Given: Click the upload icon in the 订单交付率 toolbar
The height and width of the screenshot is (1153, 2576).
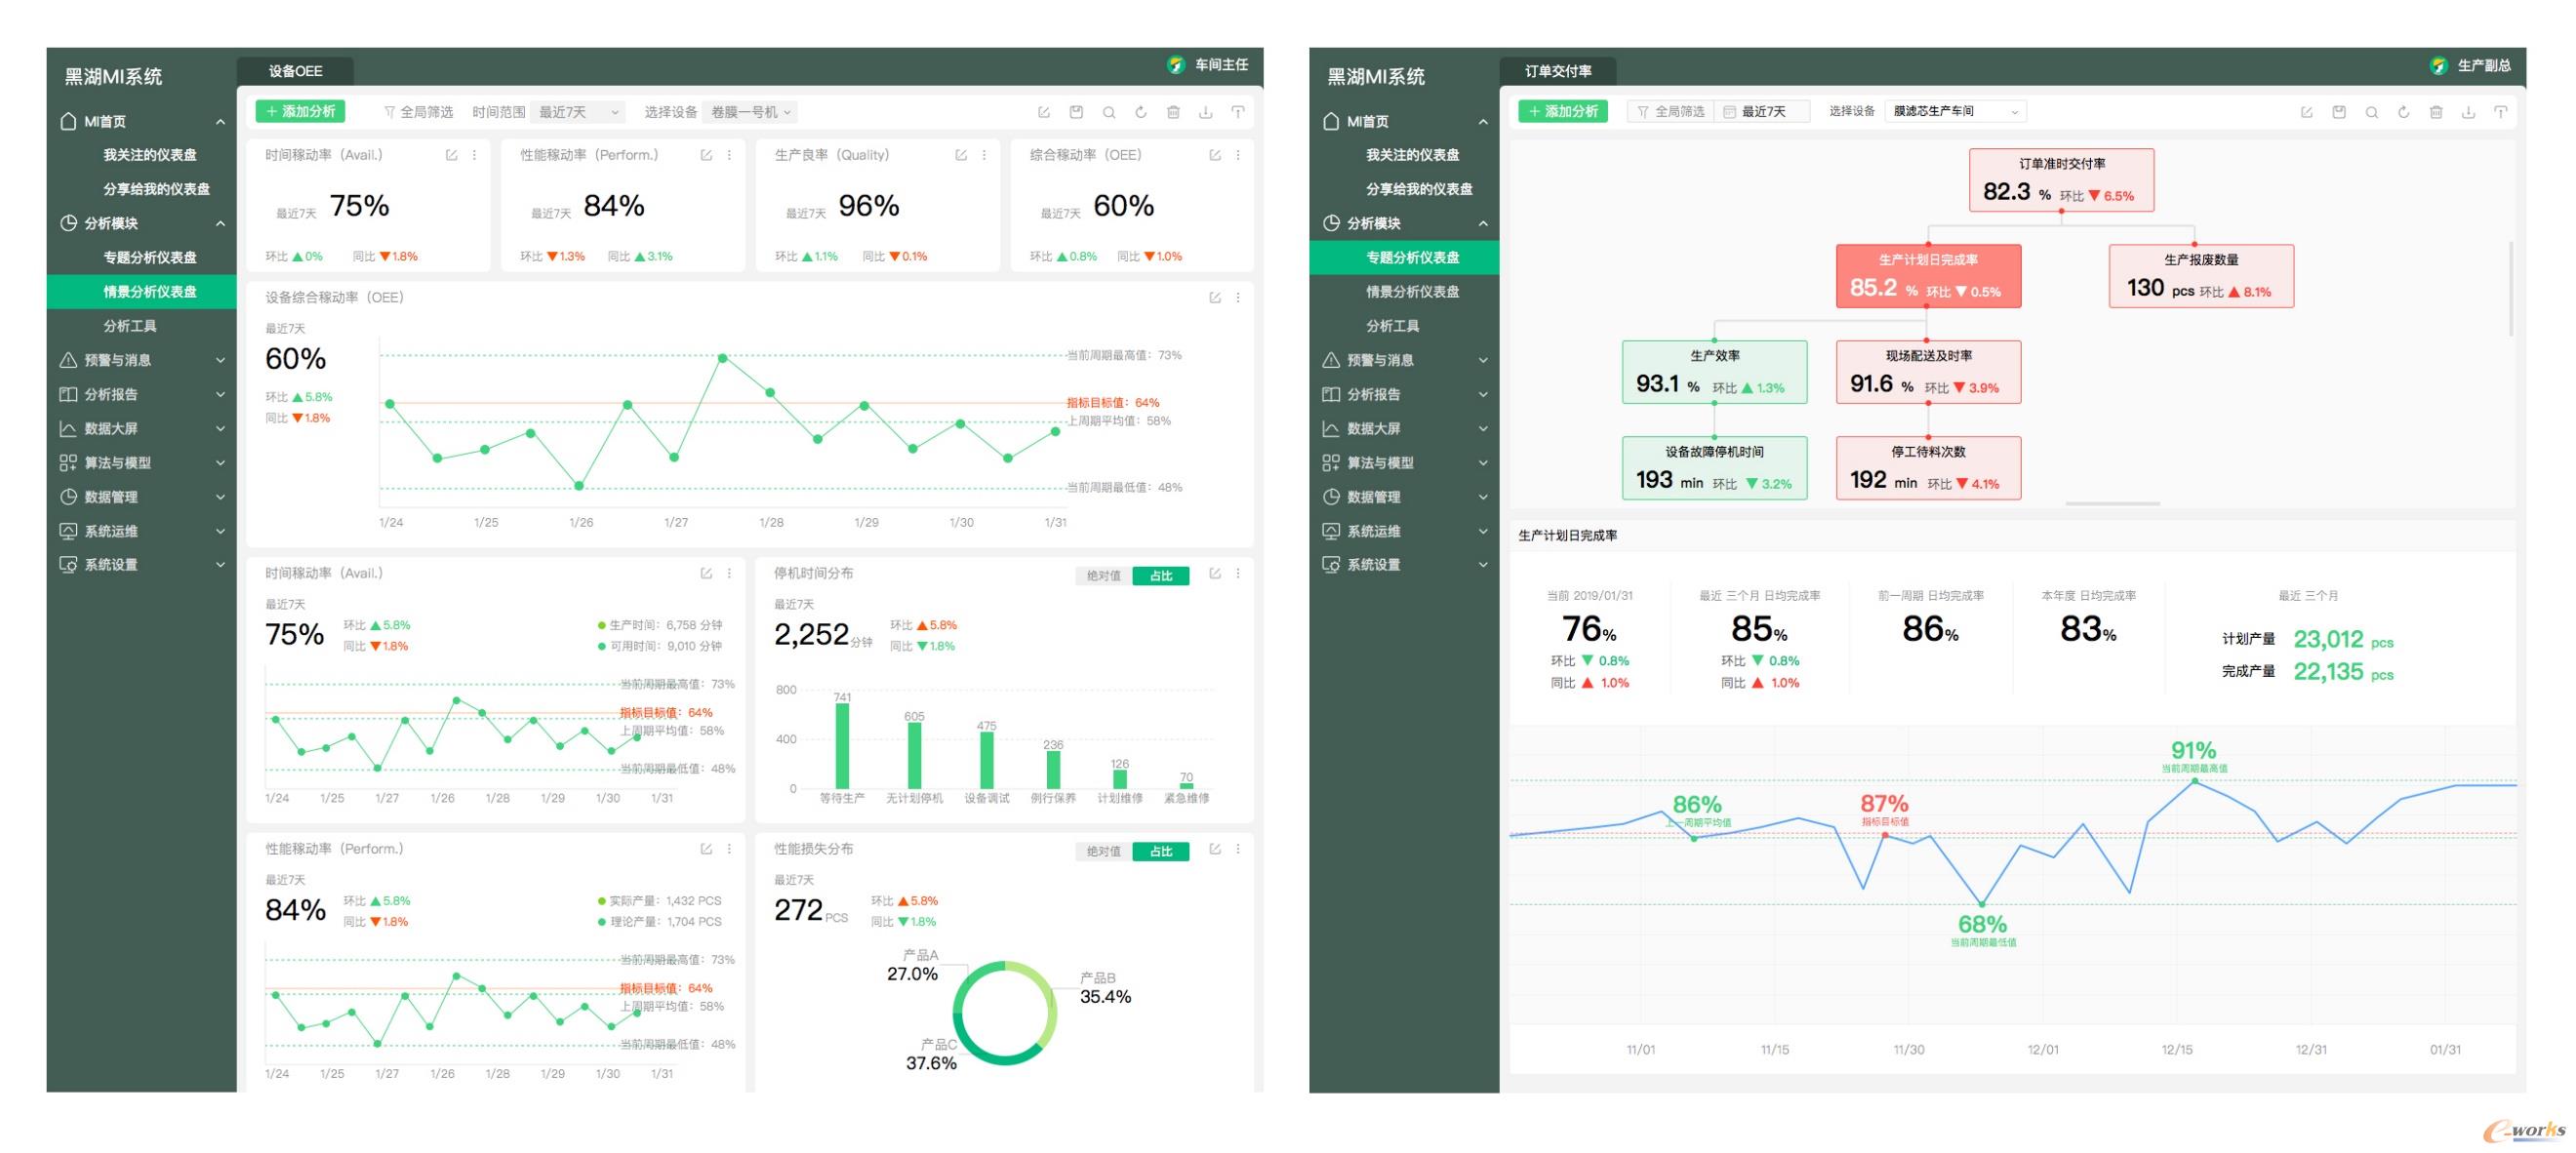Looking at the screenshot, I should 2500,112.
